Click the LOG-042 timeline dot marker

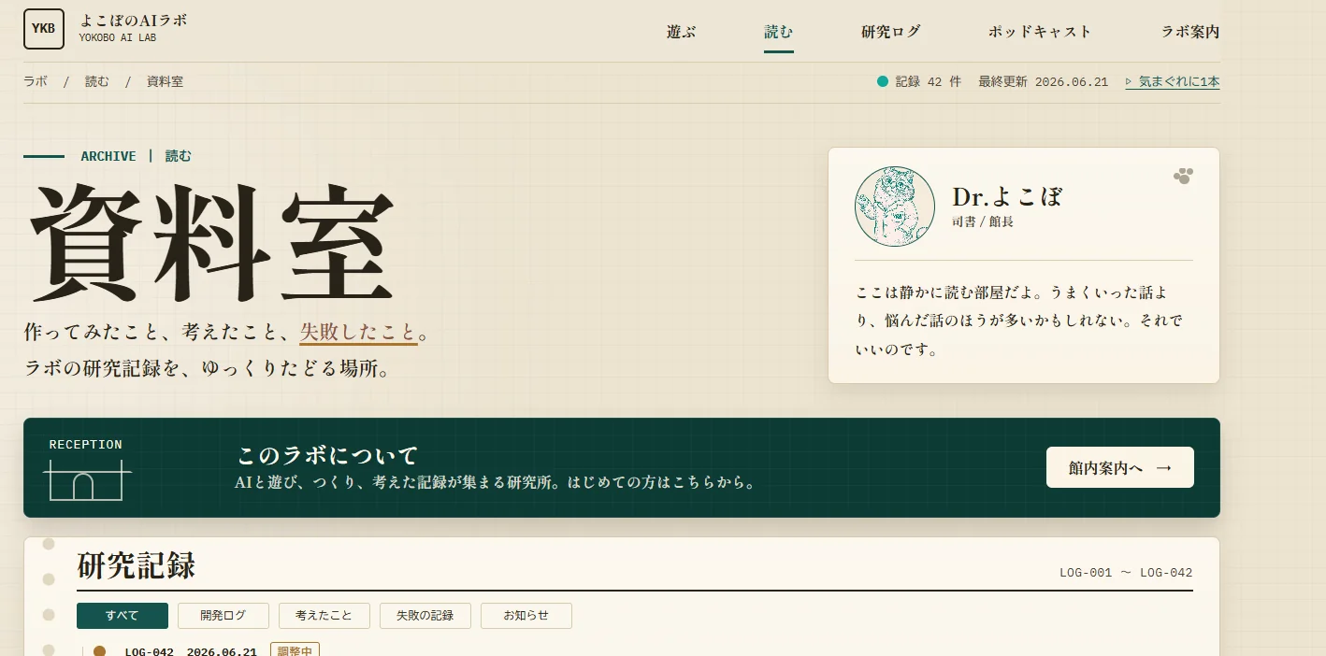tap(99, 651)
